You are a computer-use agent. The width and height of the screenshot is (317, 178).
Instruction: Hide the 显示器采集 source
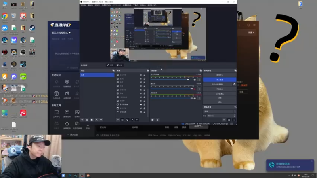coord(141,104)
